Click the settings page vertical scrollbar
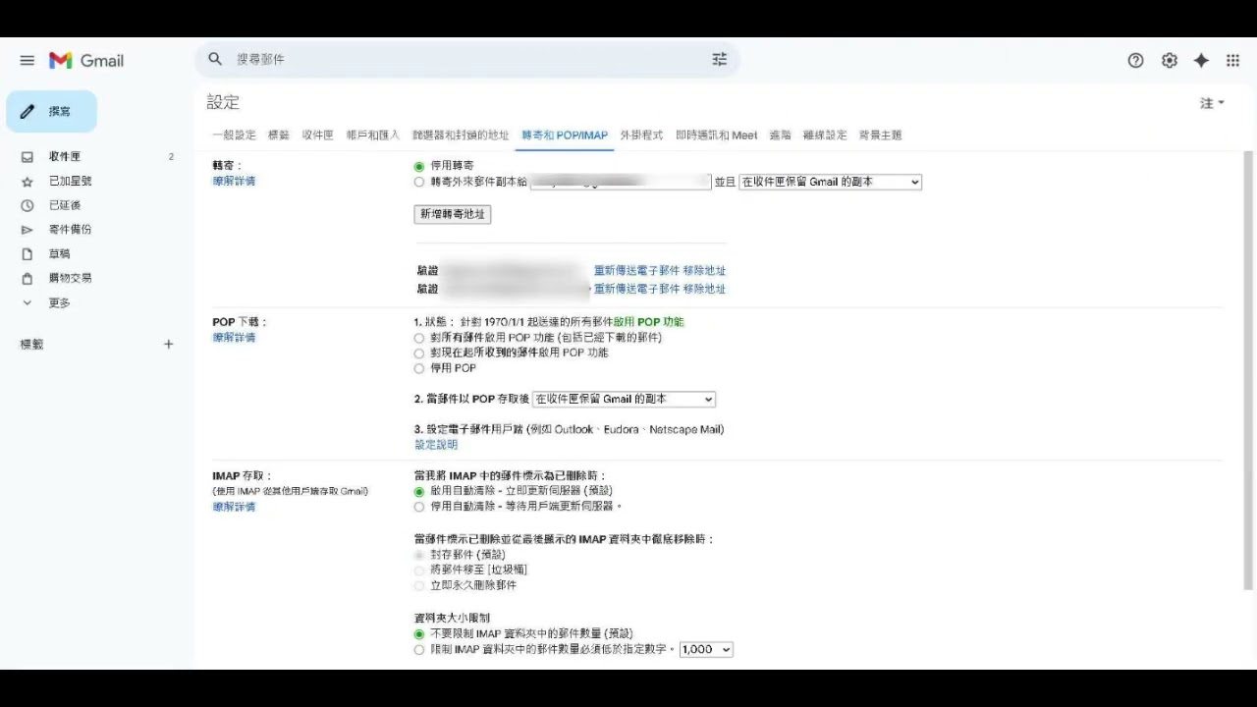Viewport: 1257px width, 707px height. click(x=1248, y=371)
